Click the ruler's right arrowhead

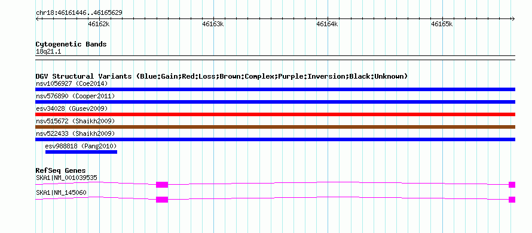[513, 18]
